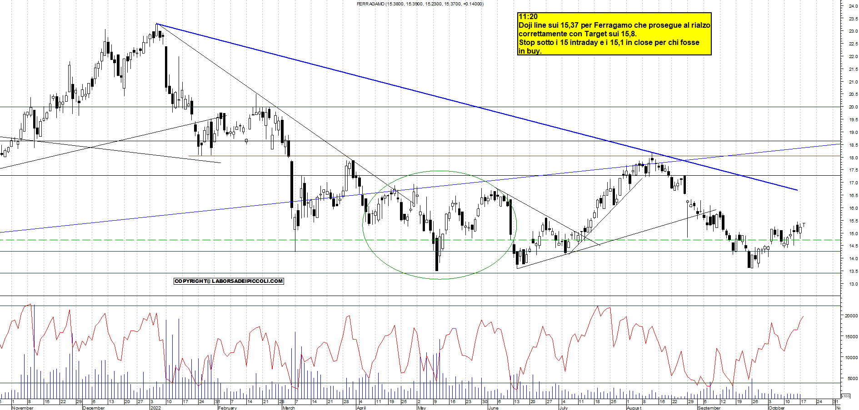
Task: Click the December month label
Action: coord(94,408)
